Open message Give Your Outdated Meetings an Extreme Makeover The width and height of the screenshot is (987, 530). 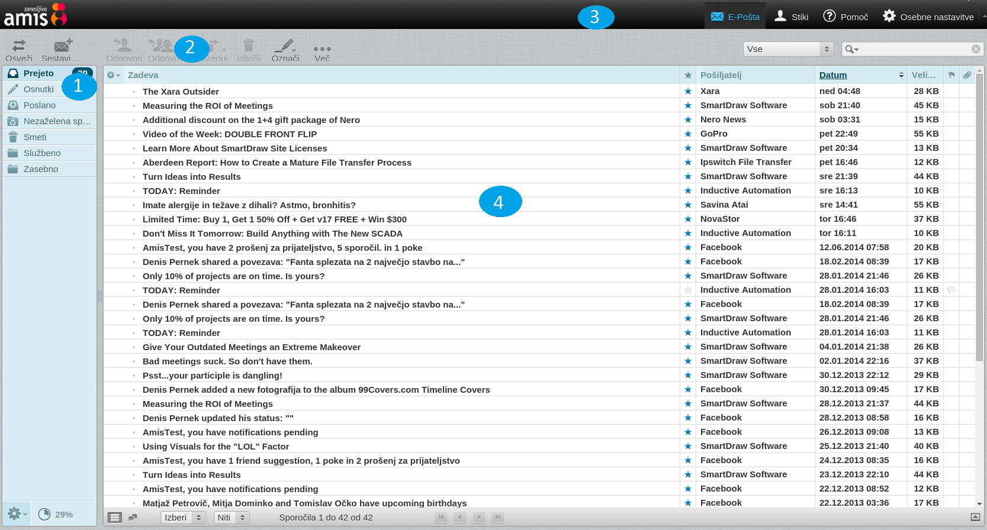[x=252, y=347]
